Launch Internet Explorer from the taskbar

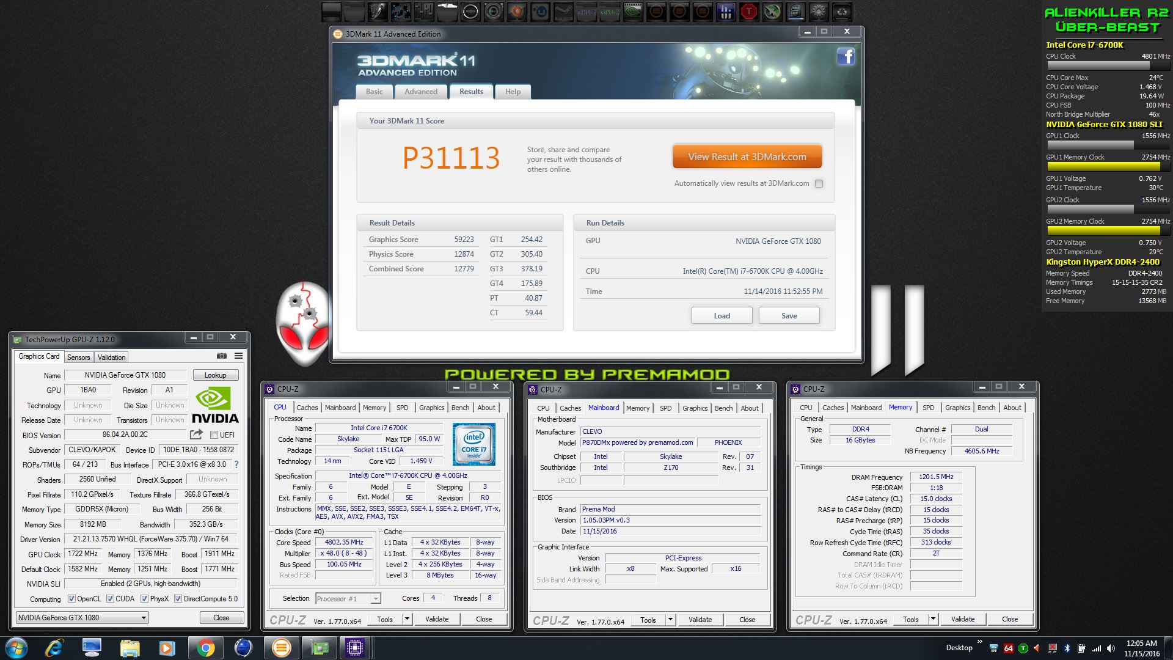coord(54,648)
